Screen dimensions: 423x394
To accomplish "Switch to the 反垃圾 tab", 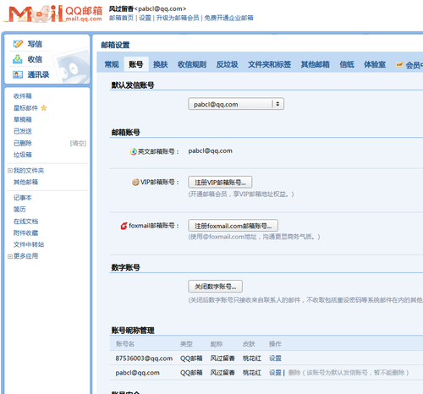I will 228,64.
